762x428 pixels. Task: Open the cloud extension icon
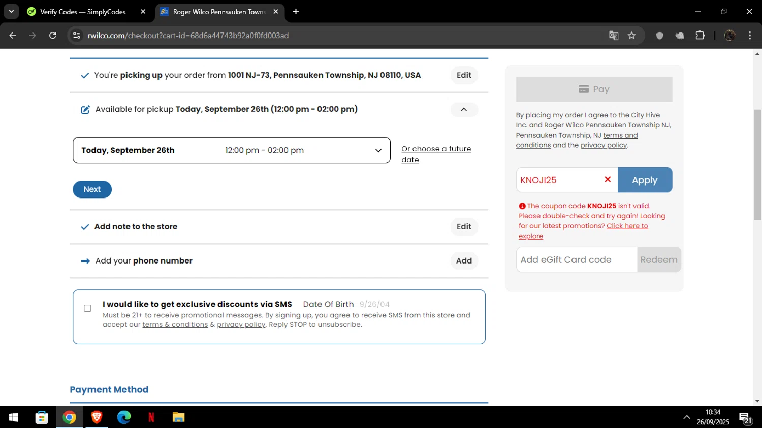(x=680, y=36)
